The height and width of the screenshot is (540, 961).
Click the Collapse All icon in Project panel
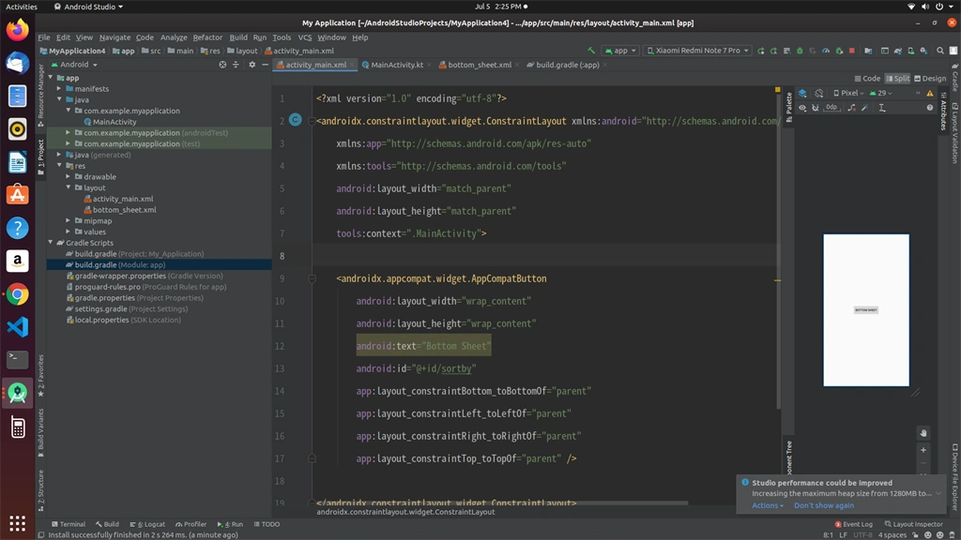(236, 65)
